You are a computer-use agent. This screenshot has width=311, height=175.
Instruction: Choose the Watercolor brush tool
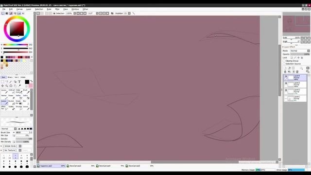(x=19, y=91)
